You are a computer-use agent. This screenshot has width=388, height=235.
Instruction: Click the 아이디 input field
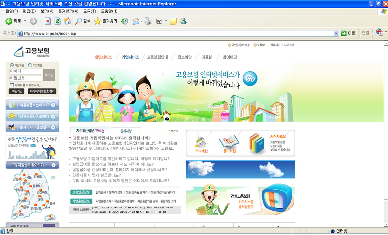[26, 72]
